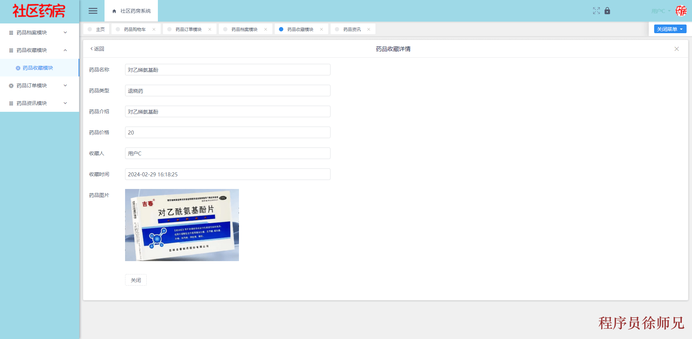Viewport: 692px width, 339px height.
Task: Toggle the sidebar hamburger menu
Action: click(93, 11)
